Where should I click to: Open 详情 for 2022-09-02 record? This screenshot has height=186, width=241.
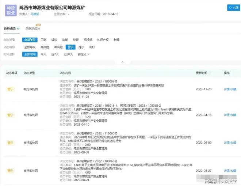pos(227,143)
